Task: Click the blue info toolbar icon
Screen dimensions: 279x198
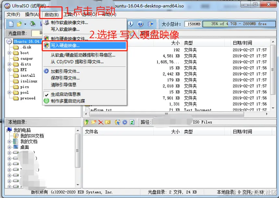Action: (131, 24)
